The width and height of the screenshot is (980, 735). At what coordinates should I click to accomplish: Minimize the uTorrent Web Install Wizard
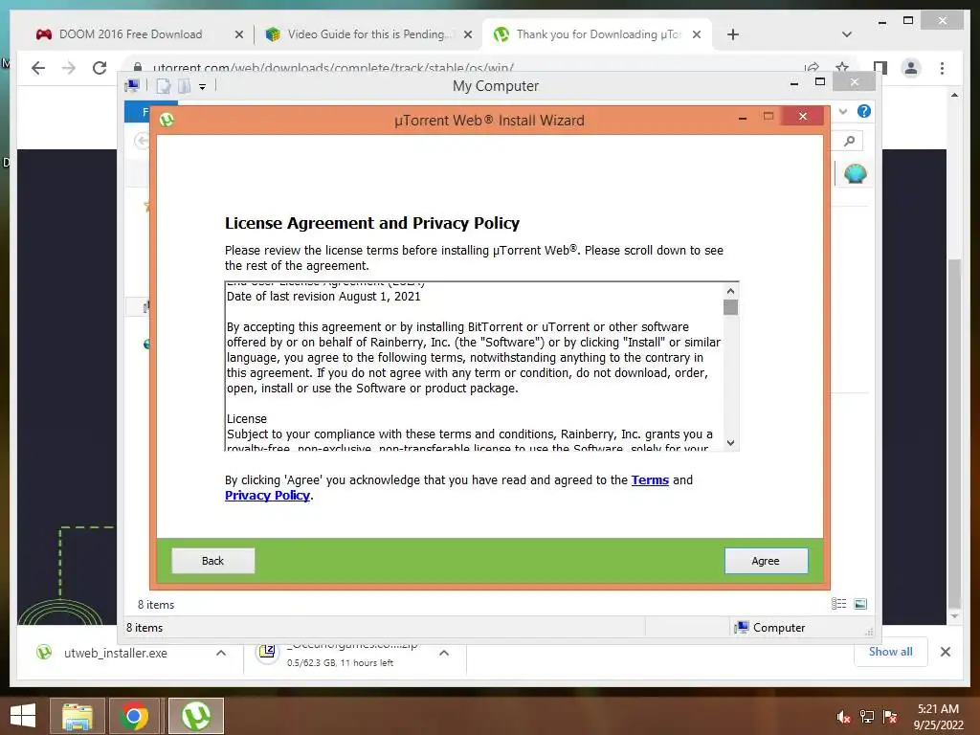tap(743, 117)
